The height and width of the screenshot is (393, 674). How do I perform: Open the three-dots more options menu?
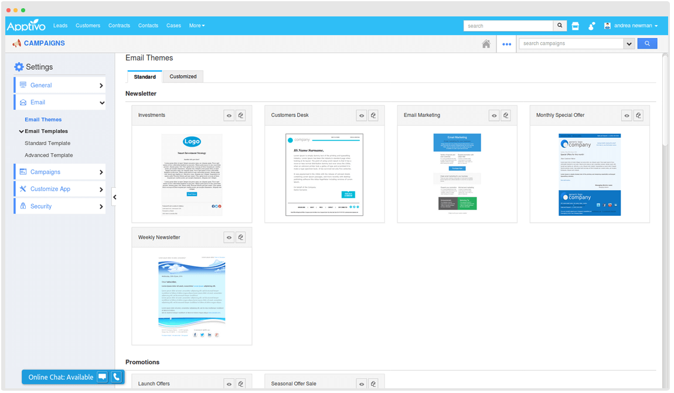(506, 44)
